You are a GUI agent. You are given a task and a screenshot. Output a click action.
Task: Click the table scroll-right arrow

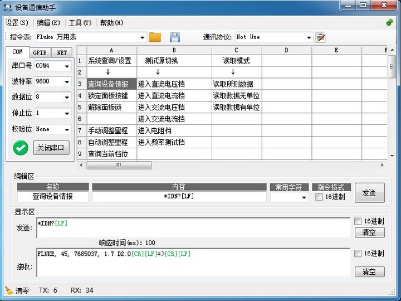(x=383, y=165)
